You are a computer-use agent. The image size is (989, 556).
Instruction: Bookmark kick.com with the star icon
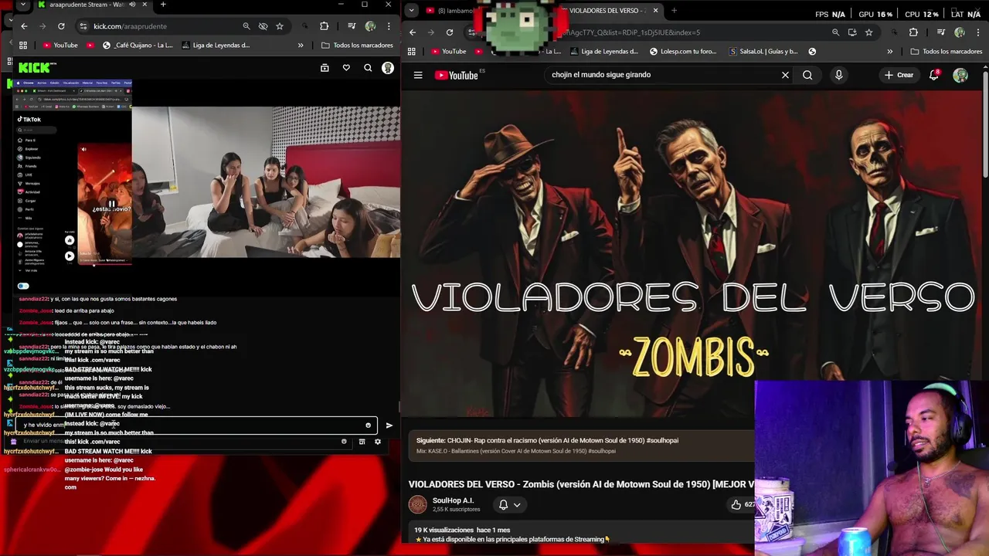click(280, 26)
